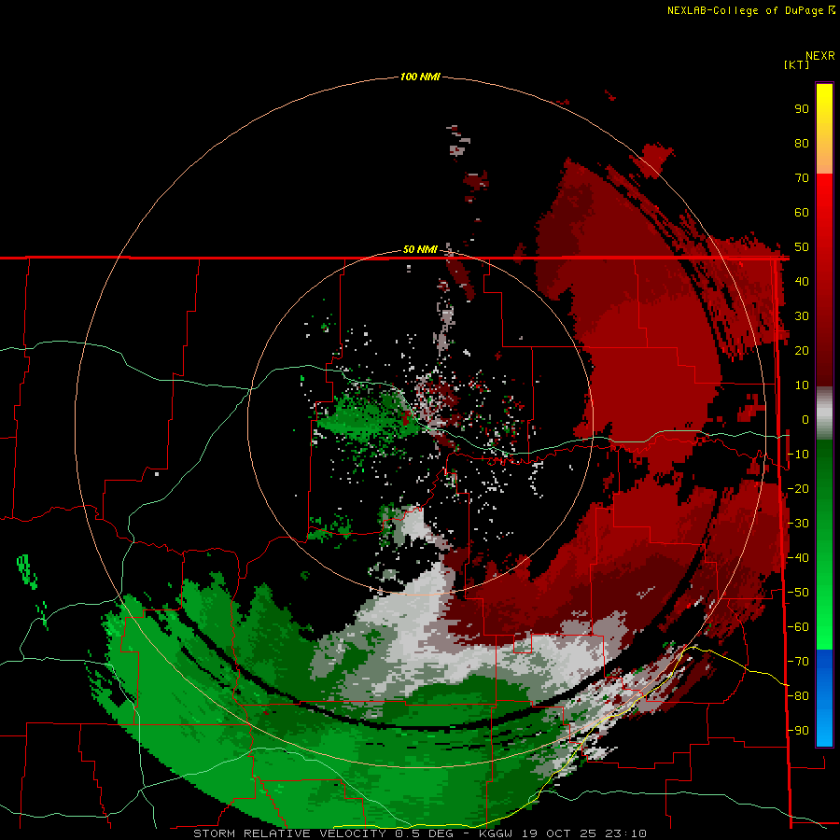Click the 20 value on velocity scale
Viewport: 840px width, 840px height.
tap(802, 350)
